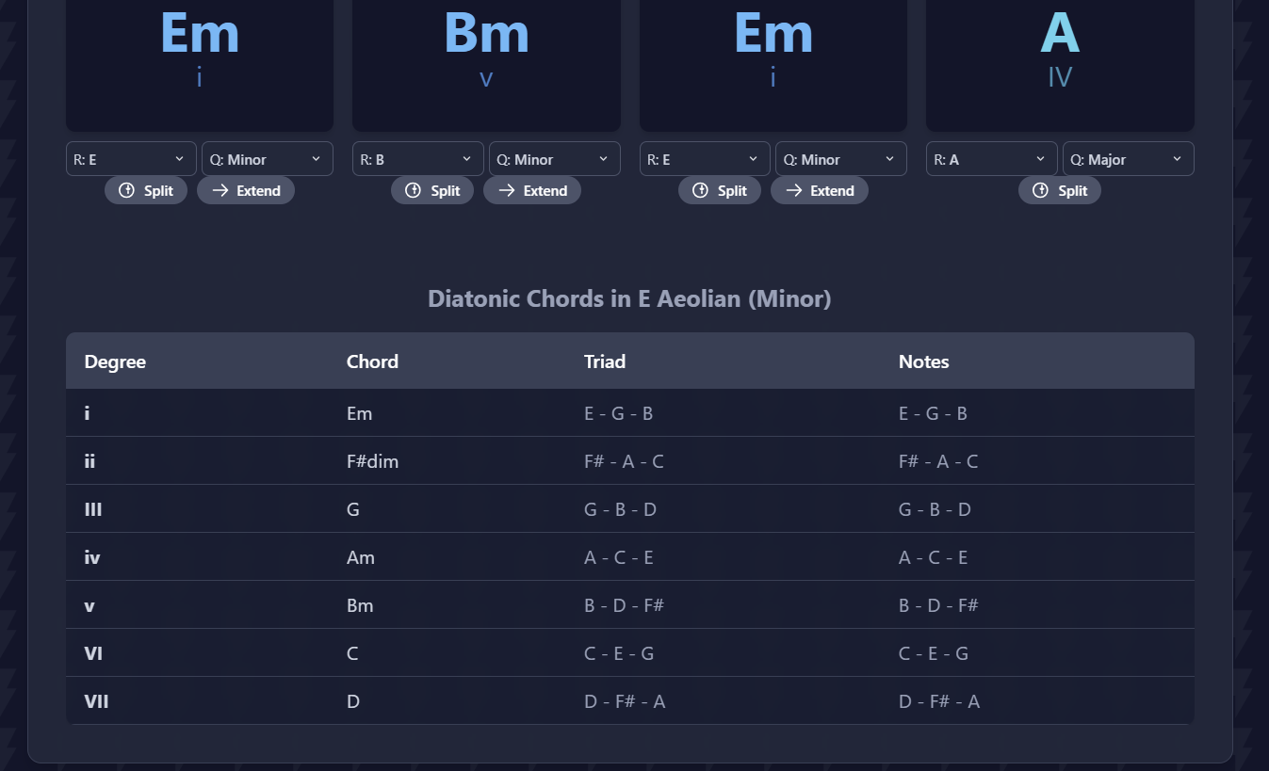Open the Q: Minor dropdown of first chord
The height and width of the screenshot is (771, 1269).
268,159
